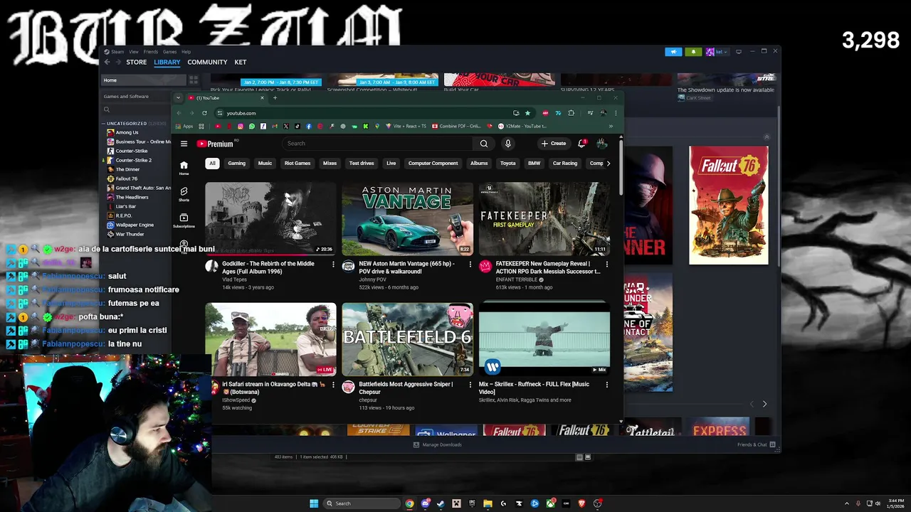Switch to the (1) YouTube browser tab
911x512 pixels.
pos(226,98)
